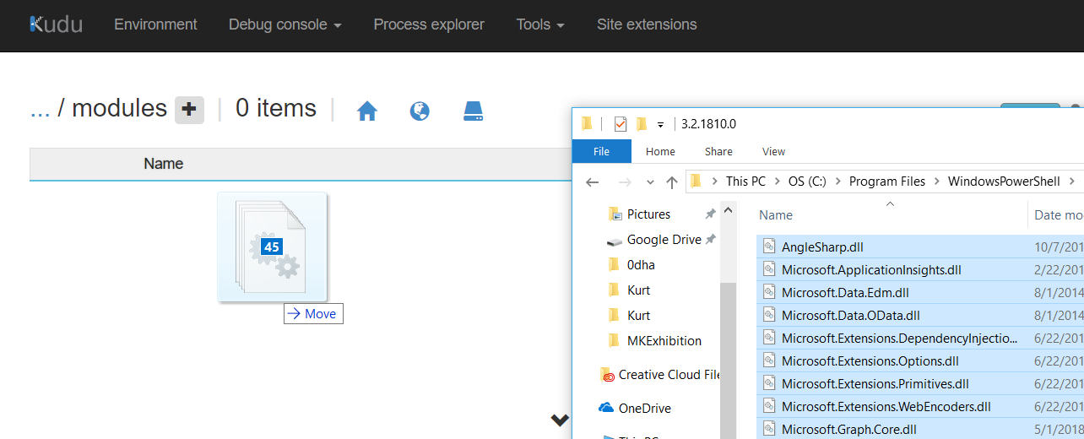Click the parent path ellipsis link
The width and height of the screenshot is (1084, 439).
point(40,109)
